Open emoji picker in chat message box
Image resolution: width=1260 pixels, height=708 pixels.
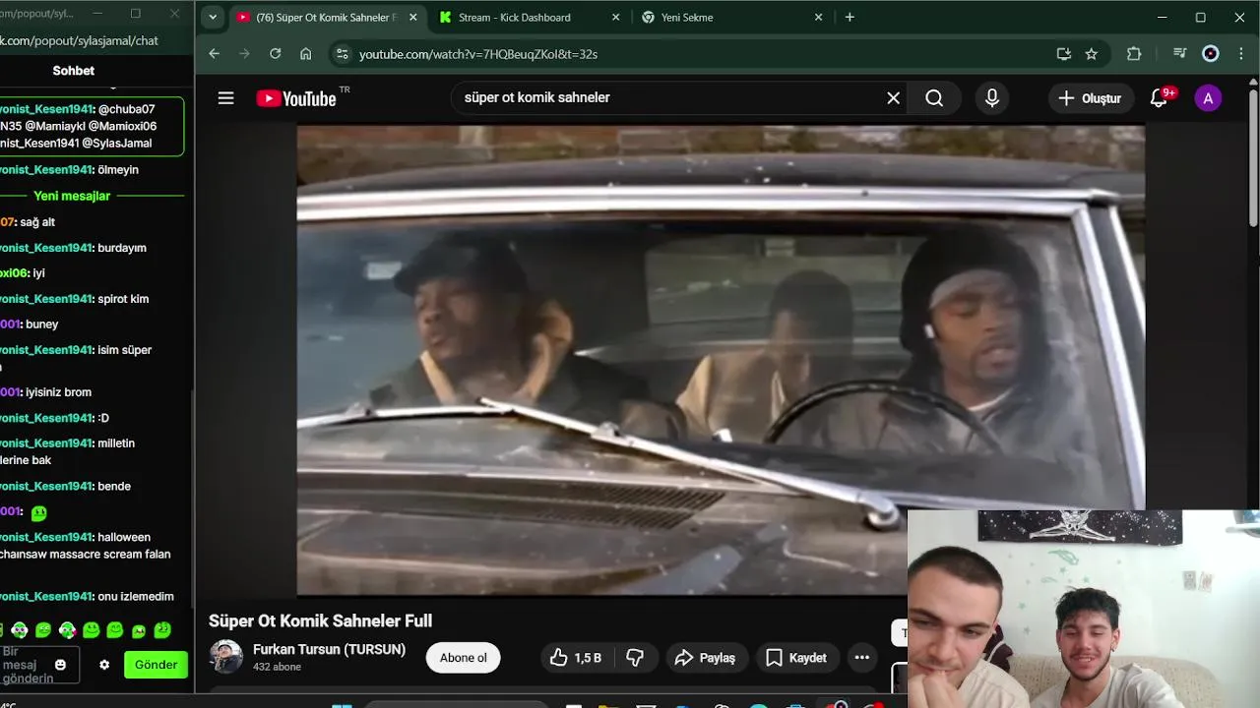tap(60, 665)
